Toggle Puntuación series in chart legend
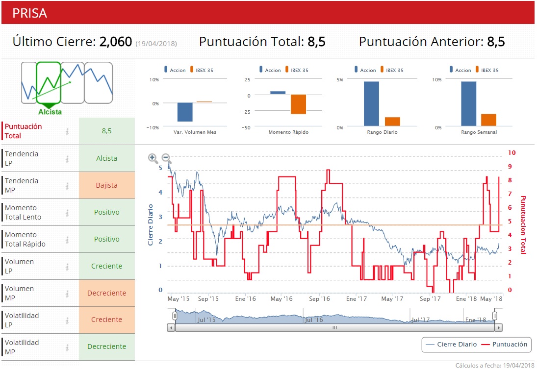This screenshot has width=537, height=370. tap(505, 345)
